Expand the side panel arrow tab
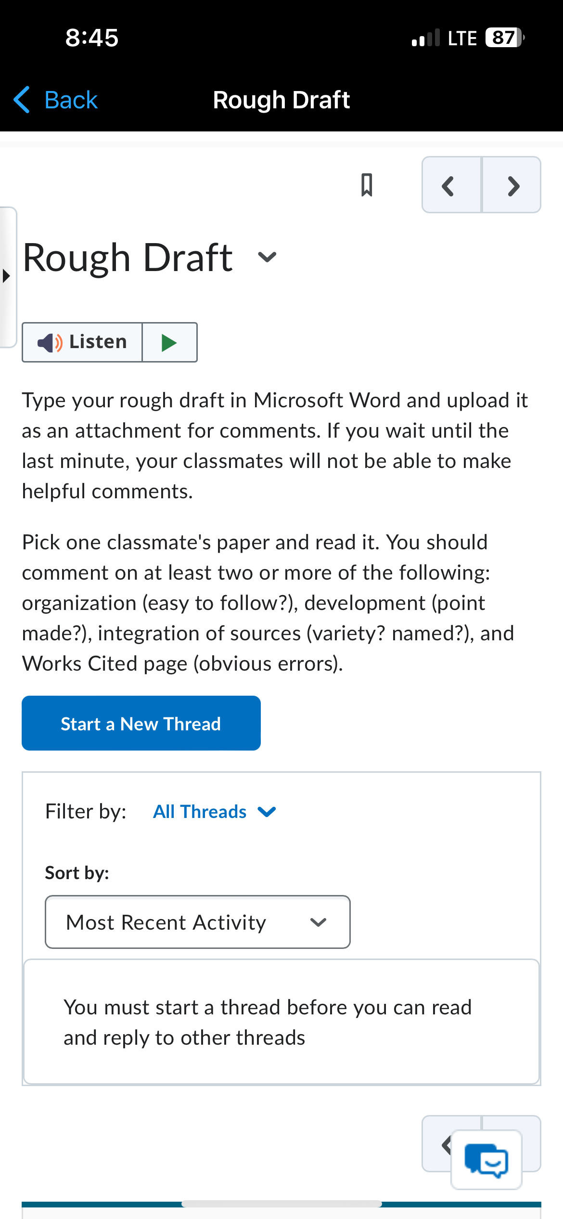563x1219 pixels. pos(7,277)
